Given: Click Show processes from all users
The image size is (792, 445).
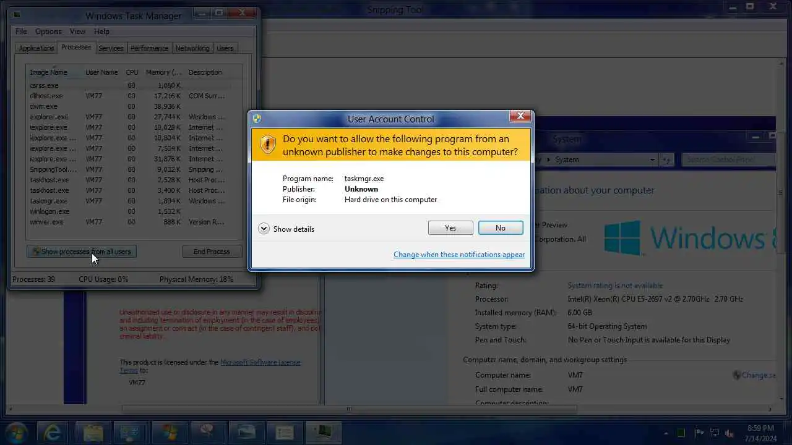Looking at the screenshot, I should 82,252.
